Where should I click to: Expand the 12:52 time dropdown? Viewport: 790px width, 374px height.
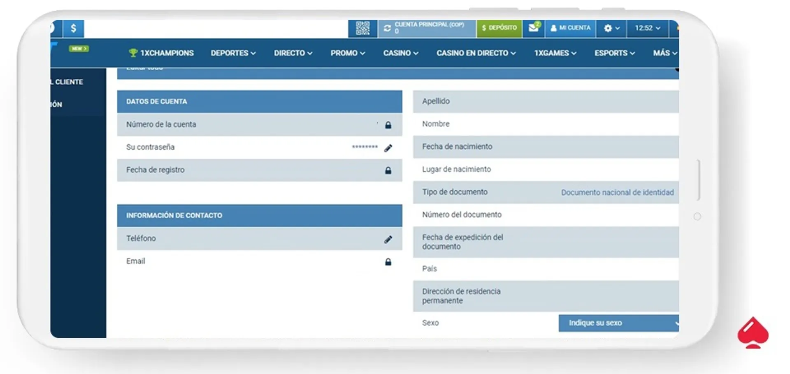[648, 28]
